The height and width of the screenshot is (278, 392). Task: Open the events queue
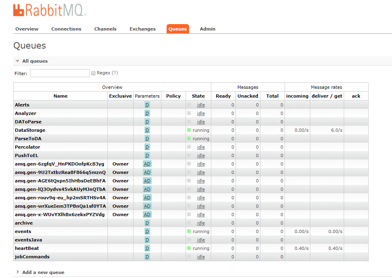(23, 231)
